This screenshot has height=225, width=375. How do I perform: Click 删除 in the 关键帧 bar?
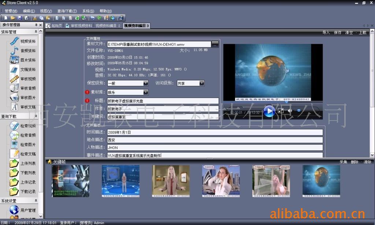pyautogui.click(x=354, y=162)
